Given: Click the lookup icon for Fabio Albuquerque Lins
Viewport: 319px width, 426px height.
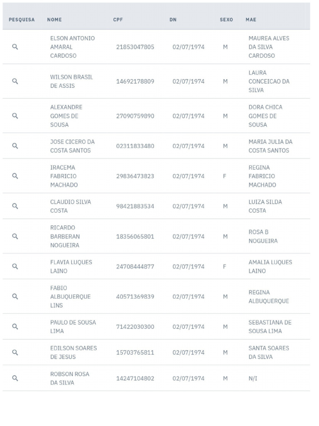Looking at the screenshot, I should pyautogui.click(x=15, y=296).
